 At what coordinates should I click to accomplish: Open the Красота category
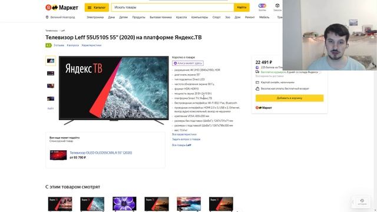[181, 17]
